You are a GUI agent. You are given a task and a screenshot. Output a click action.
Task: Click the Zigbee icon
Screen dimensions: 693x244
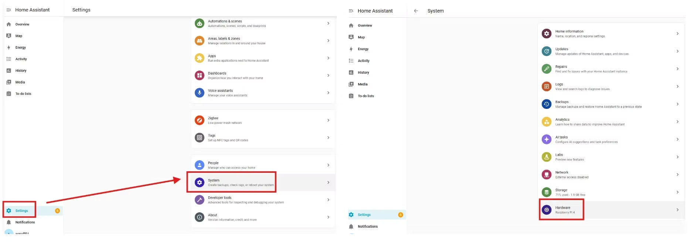pyautogui.click(x=200, y=120)
